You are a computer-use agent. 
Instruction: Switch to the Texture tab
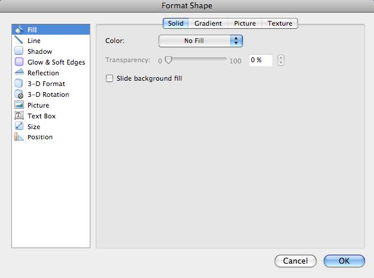pos(280,23)
